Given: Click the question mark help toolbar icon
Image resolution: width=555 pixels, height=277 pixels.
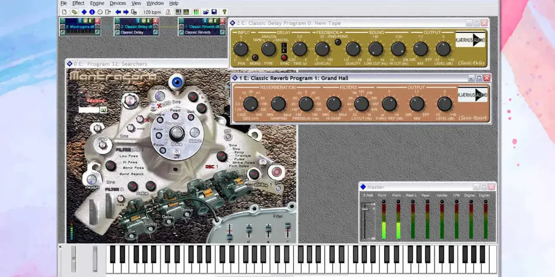Looking at the screenshot, I should (224, 12).
